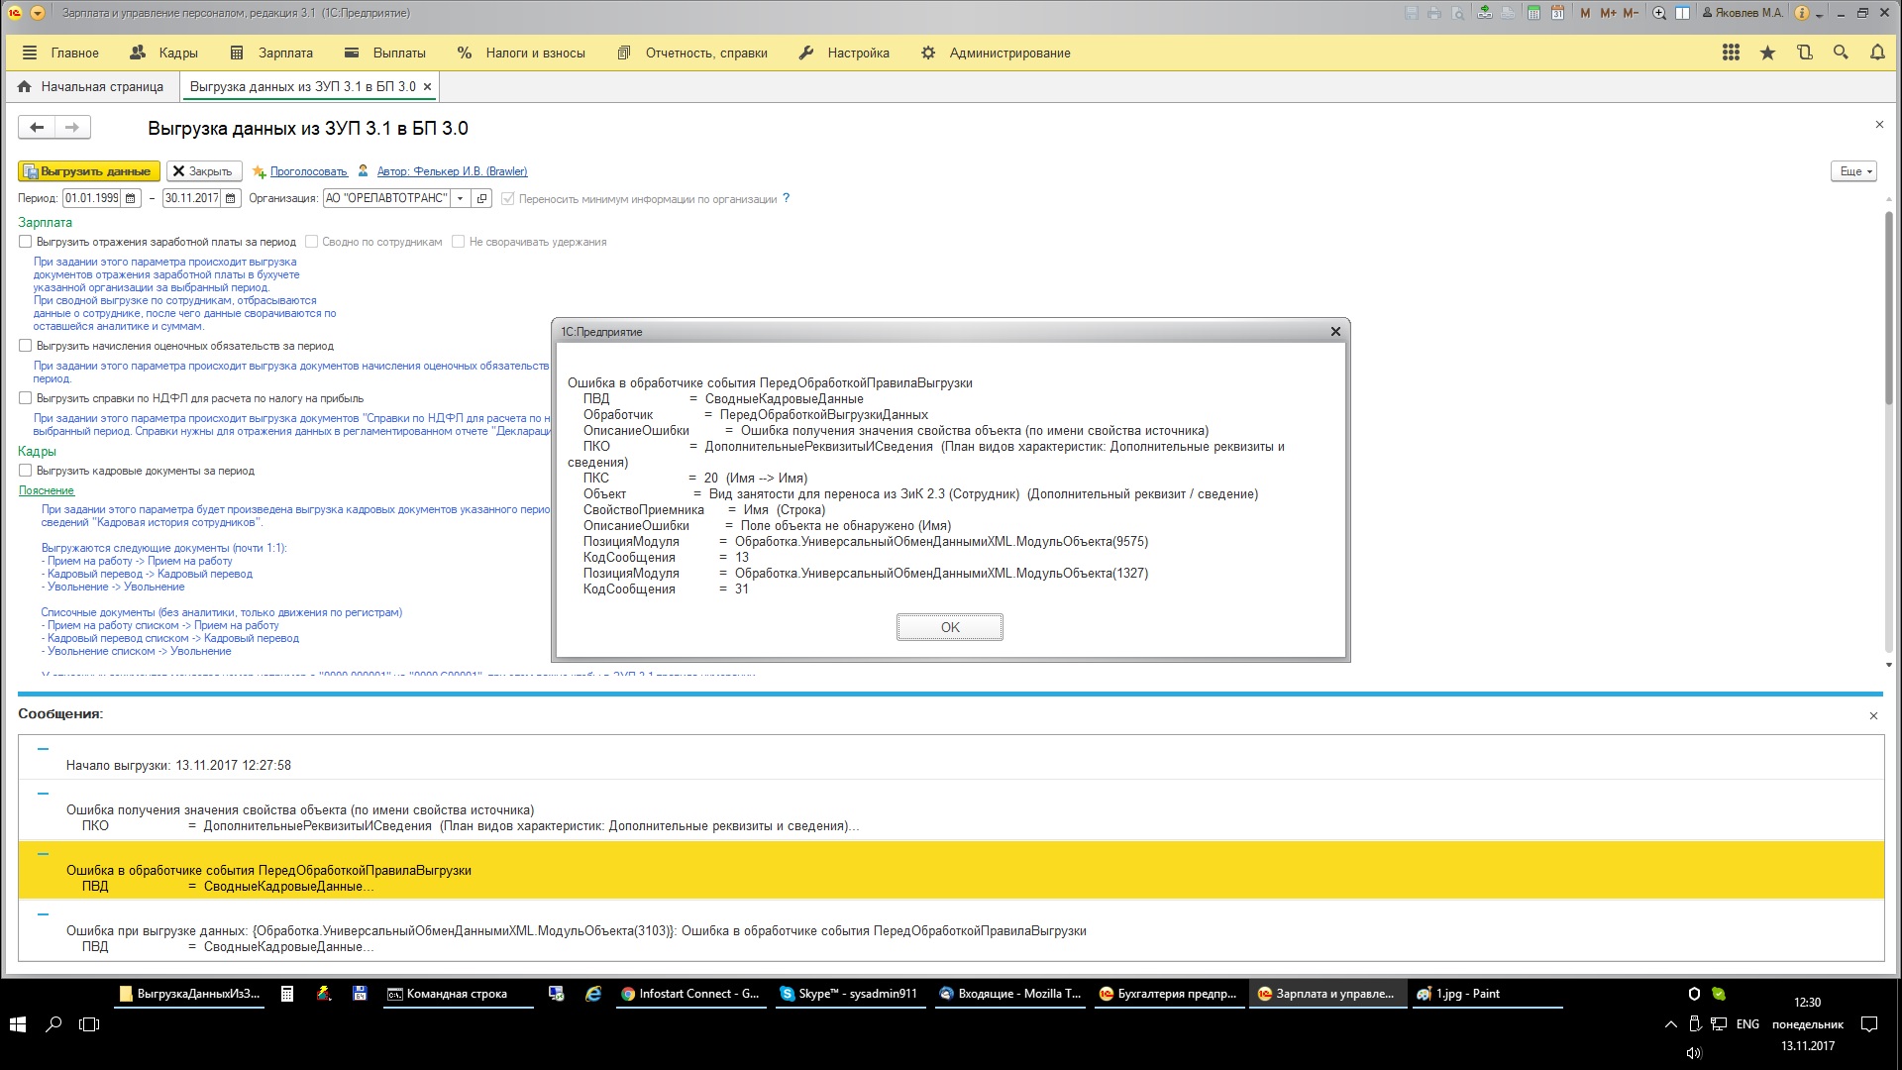
Task: Open the Кадры section
Action: coord(164,53)
